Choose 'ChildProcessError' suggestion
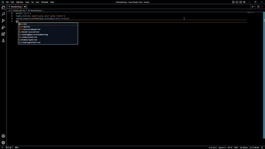Viewport: 265px width, 149px height. coord(48,32)
